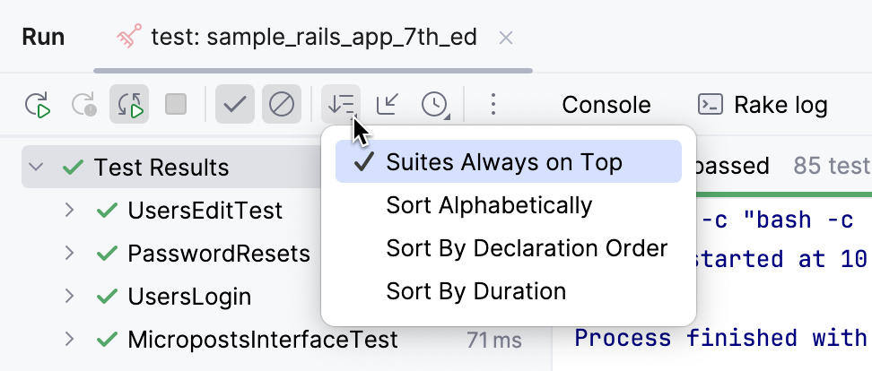Open the sort options dropdown icon
Screen dimensions: 872x371
click(342, 105)
